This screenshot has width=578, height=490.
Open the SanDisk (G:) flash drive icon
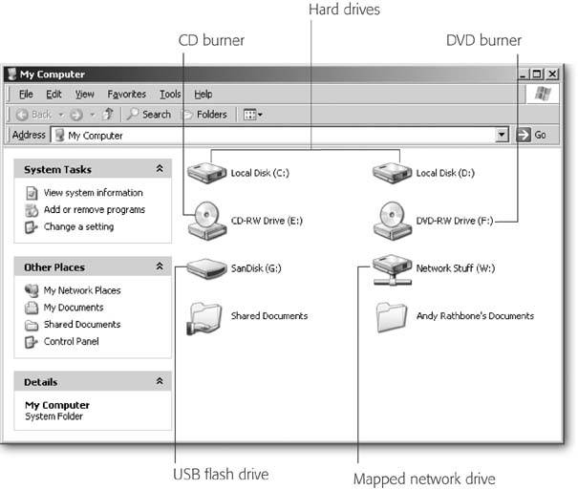tap(207, 268)
